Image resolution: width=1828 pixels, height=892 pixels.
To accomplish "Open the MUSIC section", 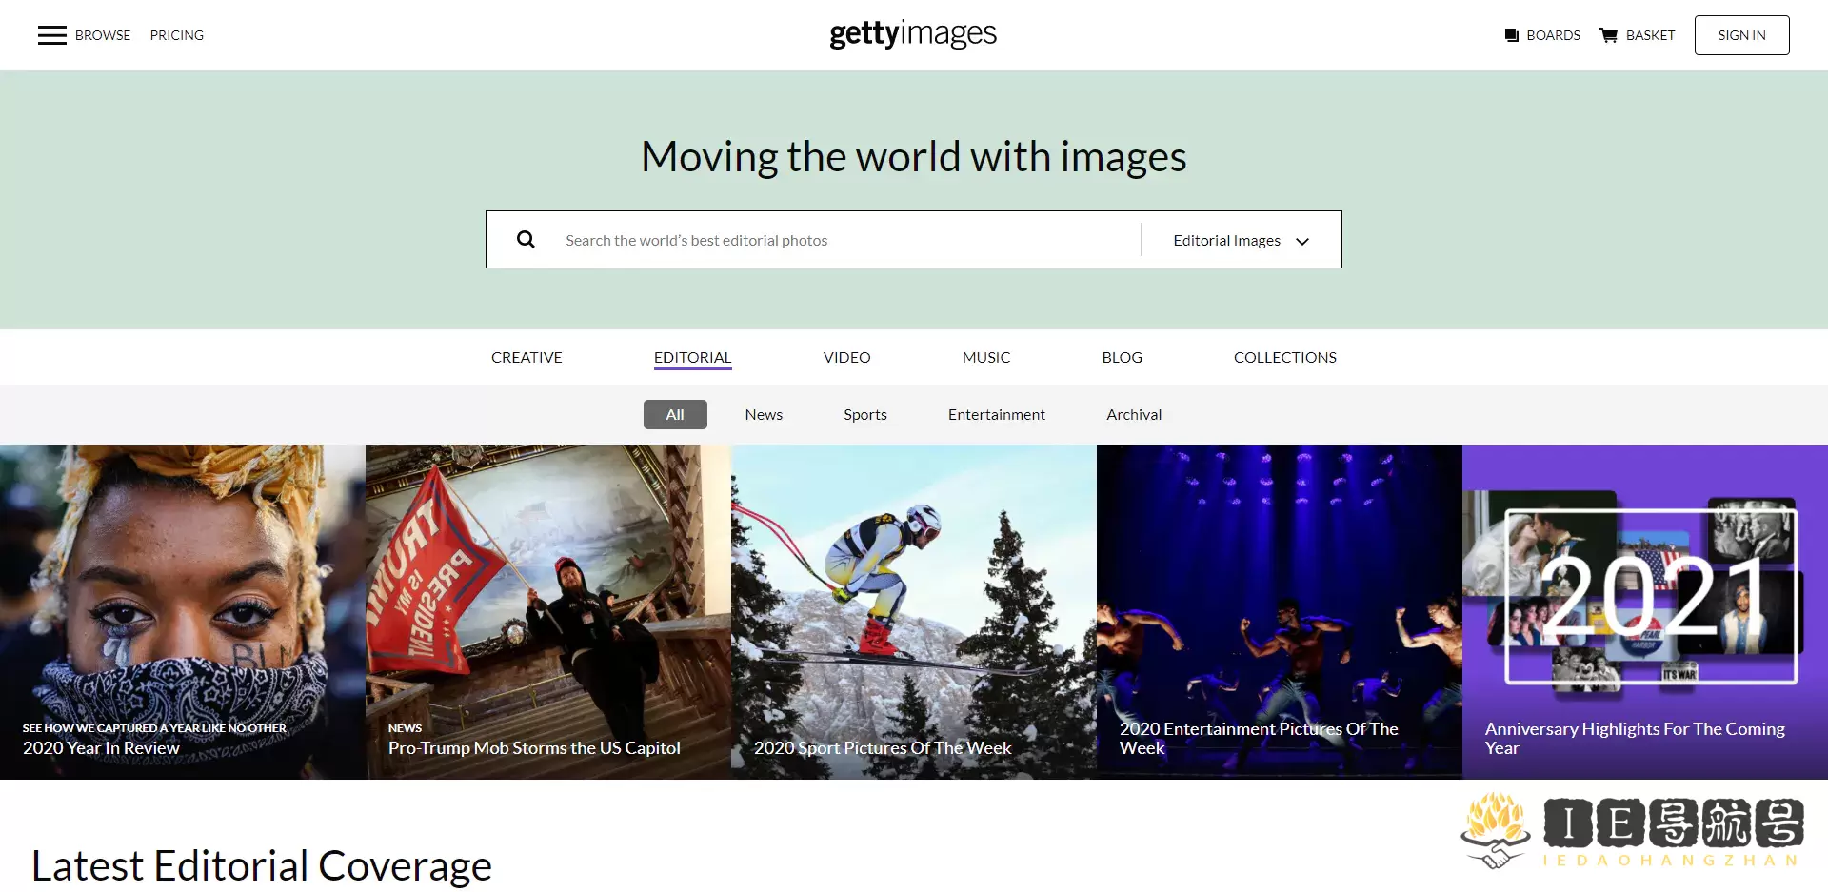I will (986, 357).
